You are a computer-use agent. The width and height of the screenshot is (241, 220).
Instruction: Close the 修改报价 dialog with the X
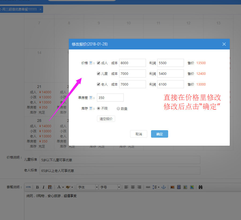coord(224,44)
